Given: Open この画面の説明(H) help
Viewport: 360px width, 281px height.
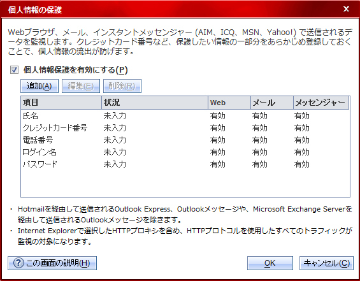Looking at the screenshot, I should pyautogui.click(x=52, y=263).
